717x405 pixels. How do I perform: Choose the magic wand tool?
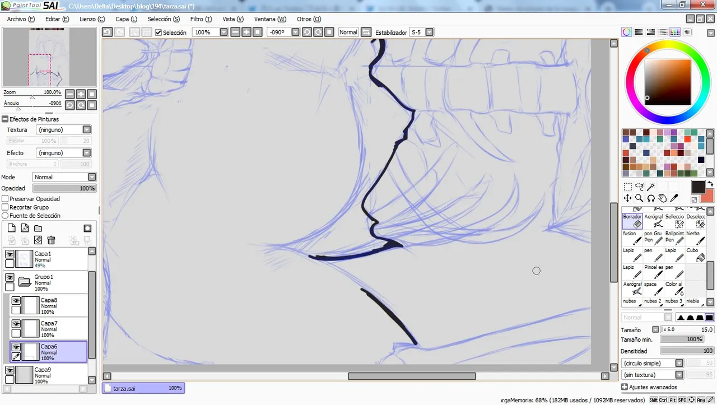[651, 187]
